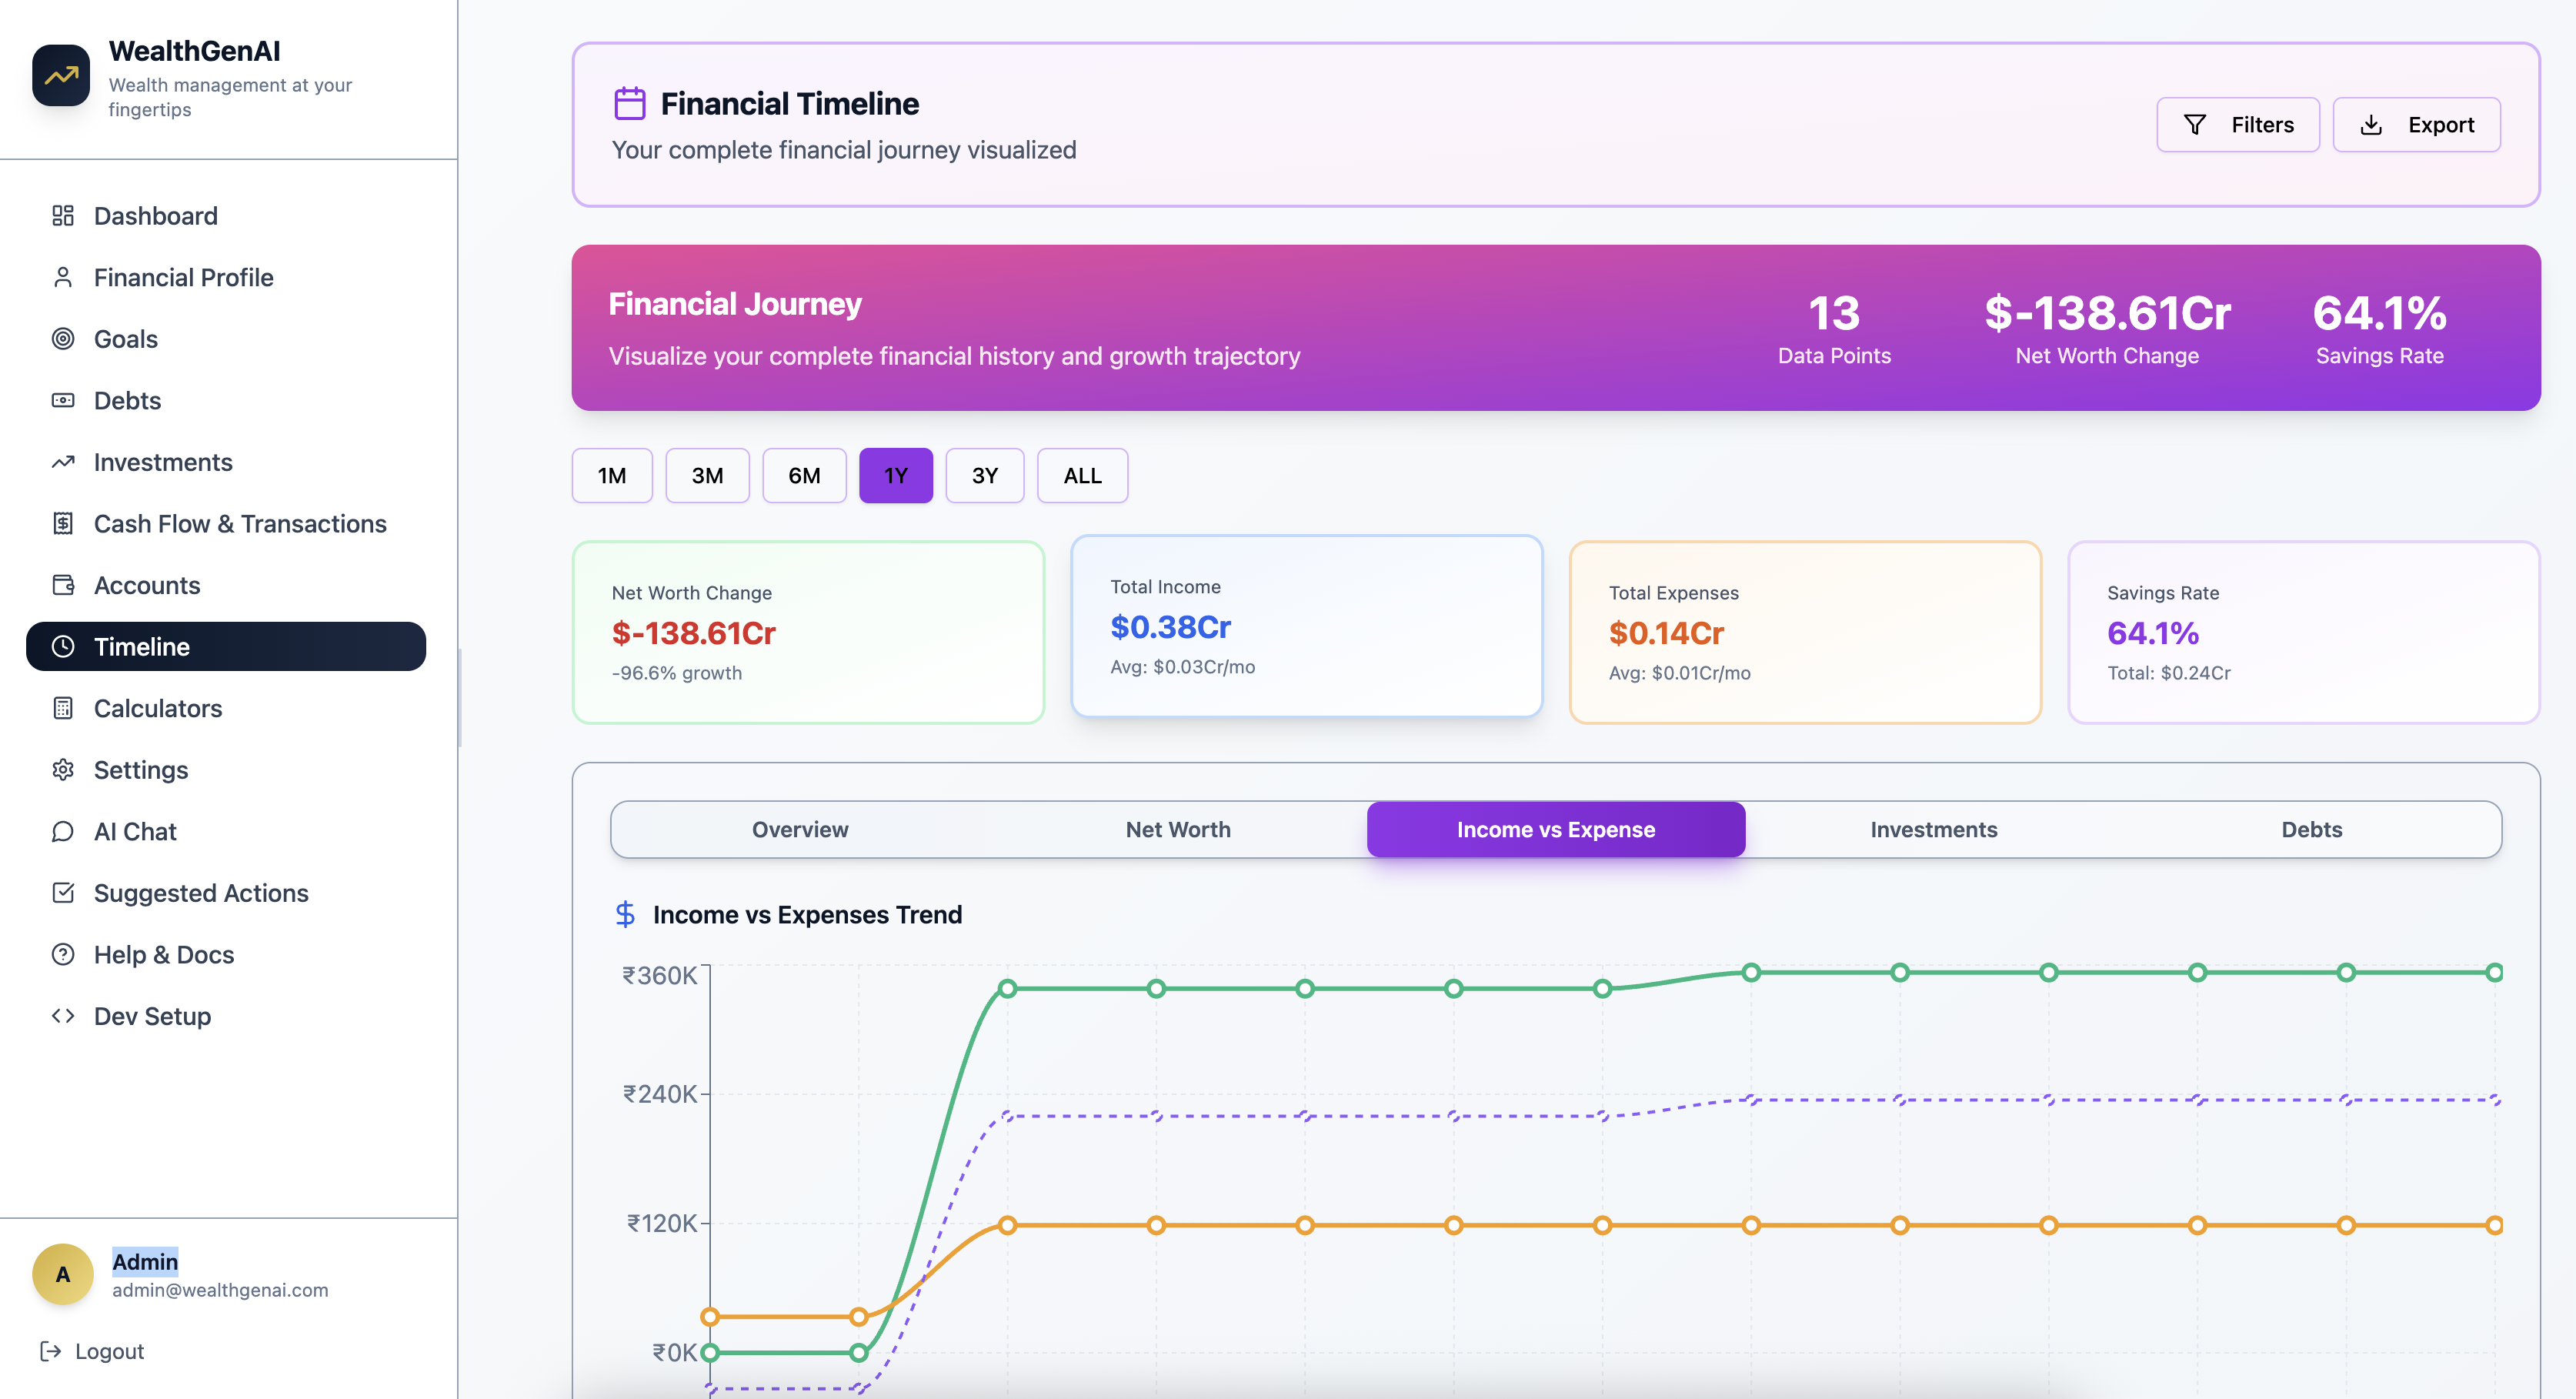Select the 6M time range
2576x1399 pixels.
[x=804, y=475]
